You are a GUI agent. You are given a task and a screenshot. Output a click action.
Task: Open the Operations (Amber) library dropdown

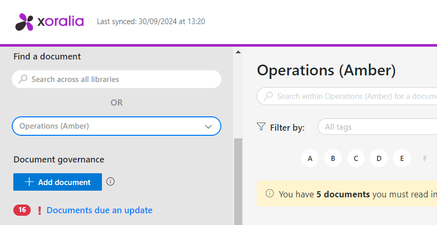coord(116,126)
